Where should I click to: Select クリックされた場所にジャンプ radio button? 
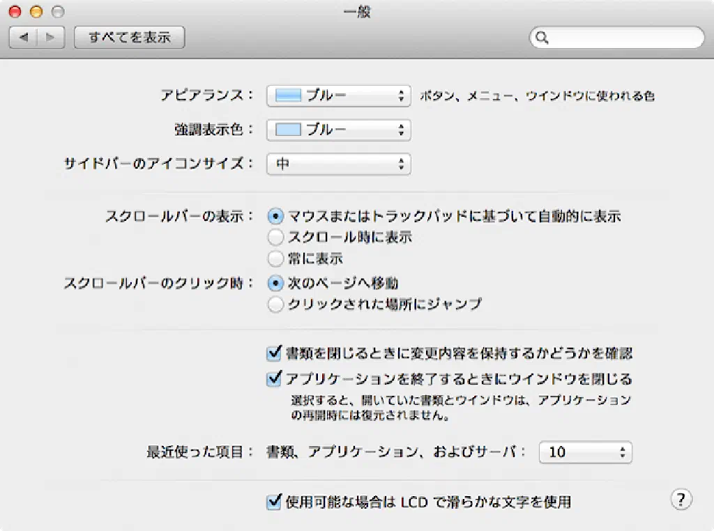click(x=276, y=305)
